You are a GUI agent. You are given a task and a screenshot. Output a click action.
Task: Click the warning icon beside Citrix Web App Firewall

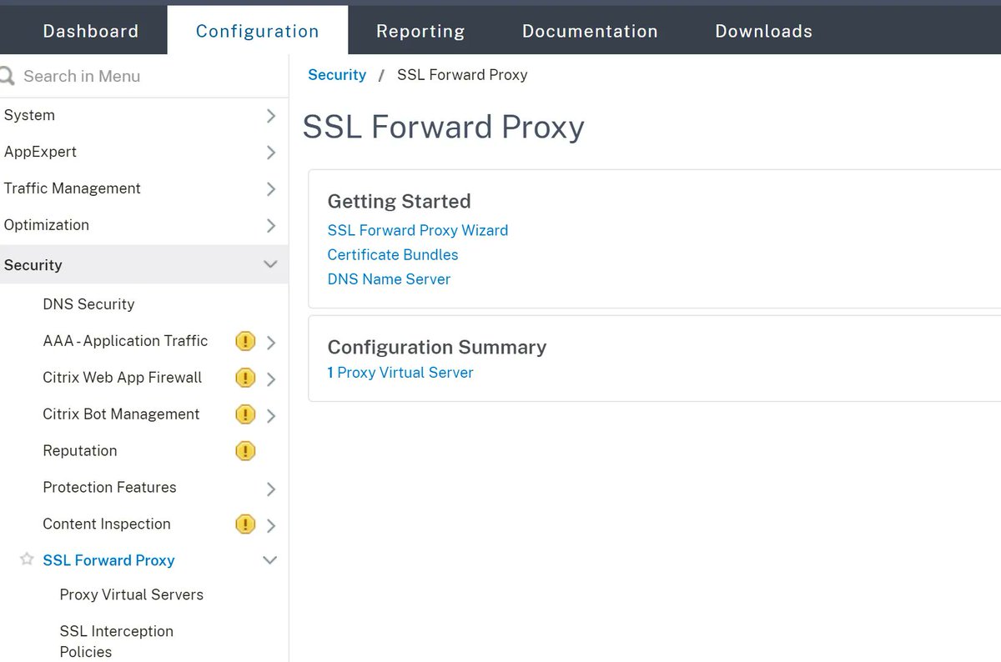click(245, 378)
